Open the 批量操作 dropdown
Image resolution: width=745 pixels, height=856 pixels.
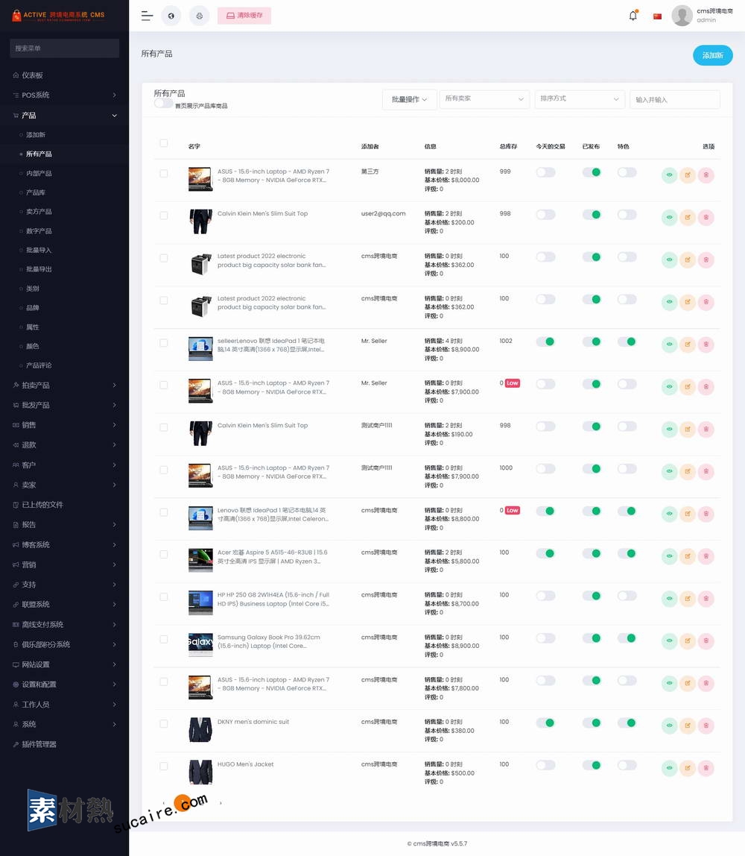(409, 99)
